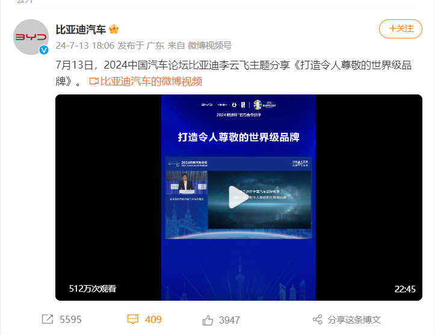Click the post timestamp 24-7-13 18:06
This screenshot has width=435, height=335.
pyautogui.click(x=85, y=45)
